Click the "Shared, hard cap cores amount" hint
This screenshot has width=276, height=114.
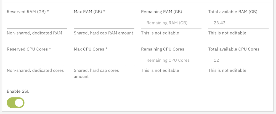point(96,73)
